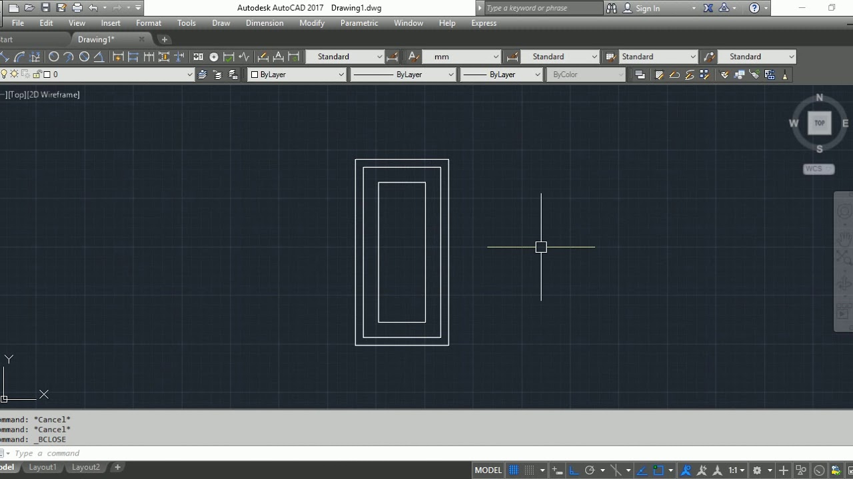Screen dimensions: 853x479
Task: Click the Center Mark tool icon
Action: (x=214, y=57)
